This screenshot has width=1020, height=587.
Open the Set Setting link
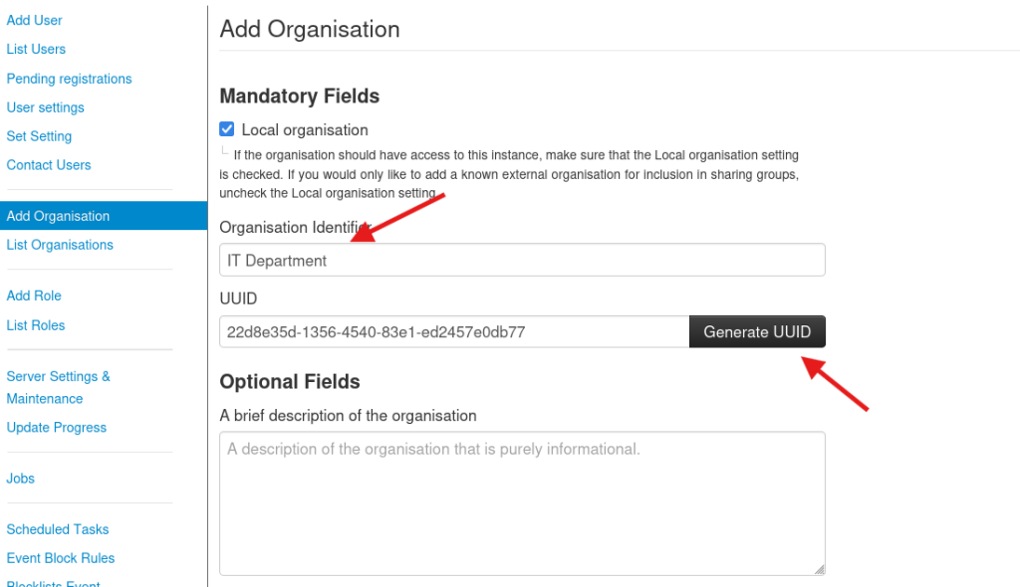coord(39,136)
